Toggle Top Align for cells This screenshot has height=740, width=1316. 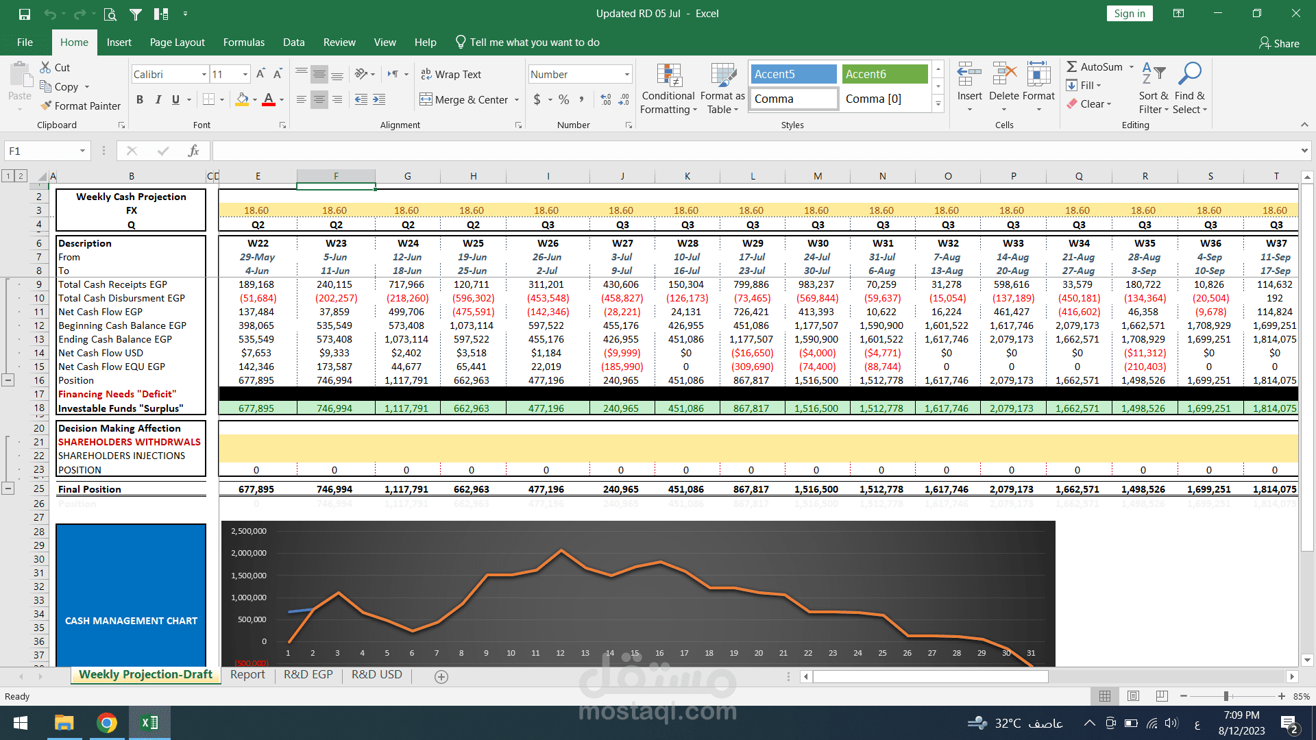pyautogui.click(x=302, y=74)
